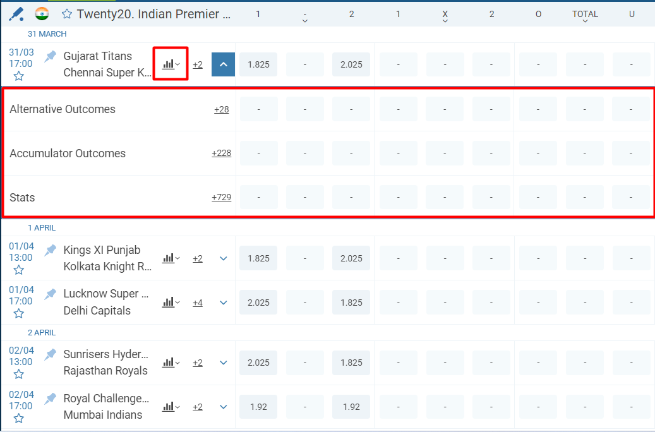Open the TOTAL column header dropdown

pyautogui.click(x=585, y=16)
